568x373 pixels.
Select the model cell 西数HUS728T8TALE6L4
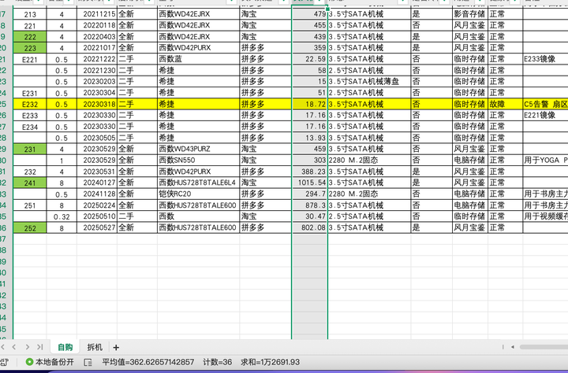tap(198, 183)
